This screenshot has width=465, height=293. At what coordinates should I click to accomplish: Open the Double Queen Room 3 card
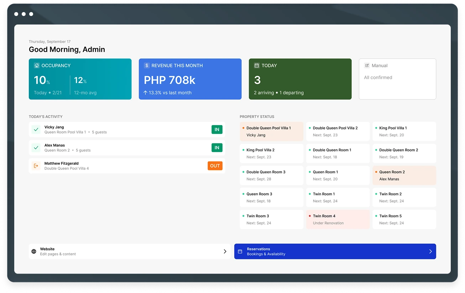click(x=272, y=175)
